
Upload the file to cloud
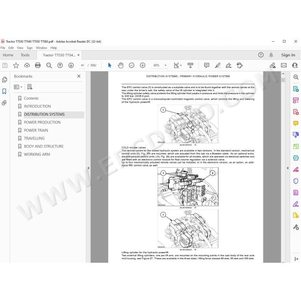(27, 65)
